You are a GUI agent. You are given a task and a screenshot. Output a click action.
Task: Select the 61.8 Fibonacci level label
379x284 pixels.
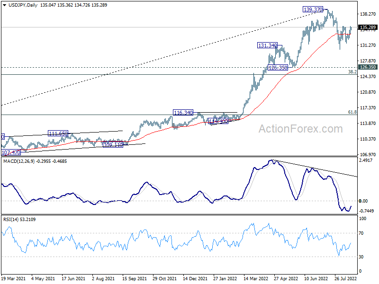click(x=352, y=112)
